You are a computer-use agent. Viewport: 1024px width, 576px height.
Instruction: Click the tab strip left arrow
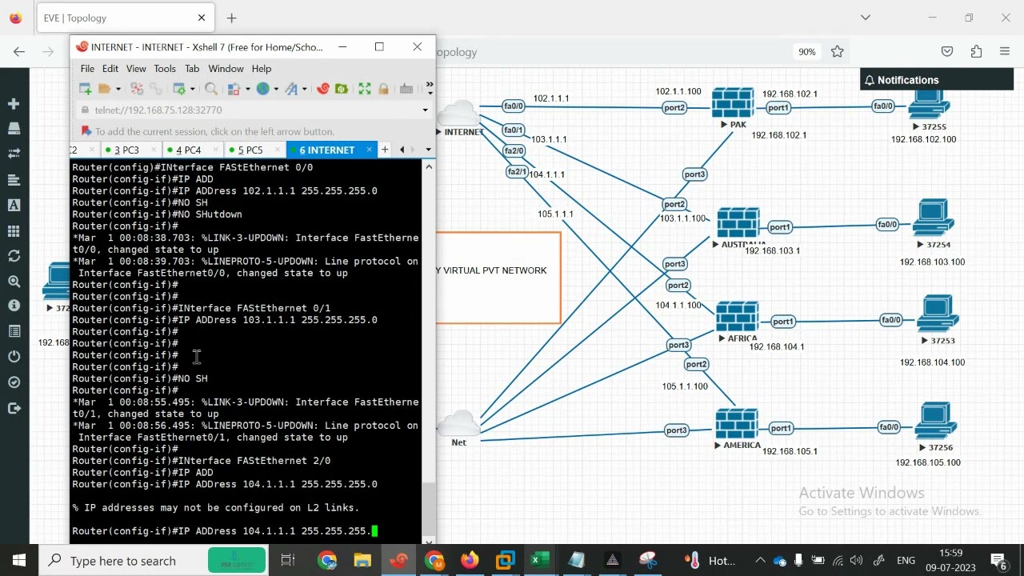coord(402,150)
